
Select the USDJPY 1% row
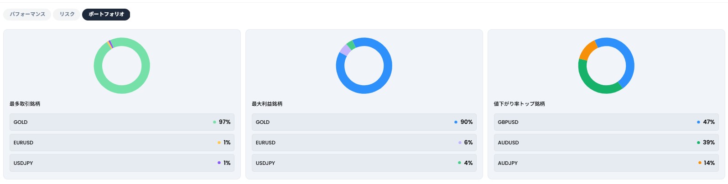click(122, 163)
